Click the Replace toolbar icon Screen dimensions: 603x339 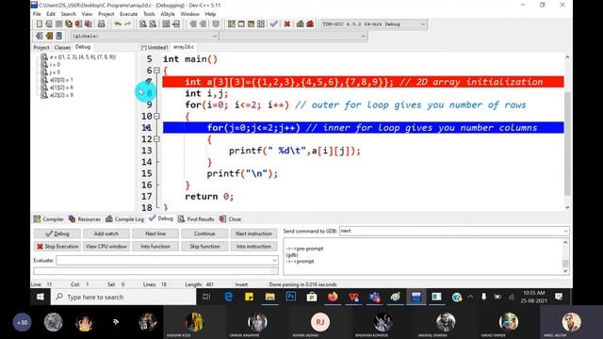click(x=153, y=24)
